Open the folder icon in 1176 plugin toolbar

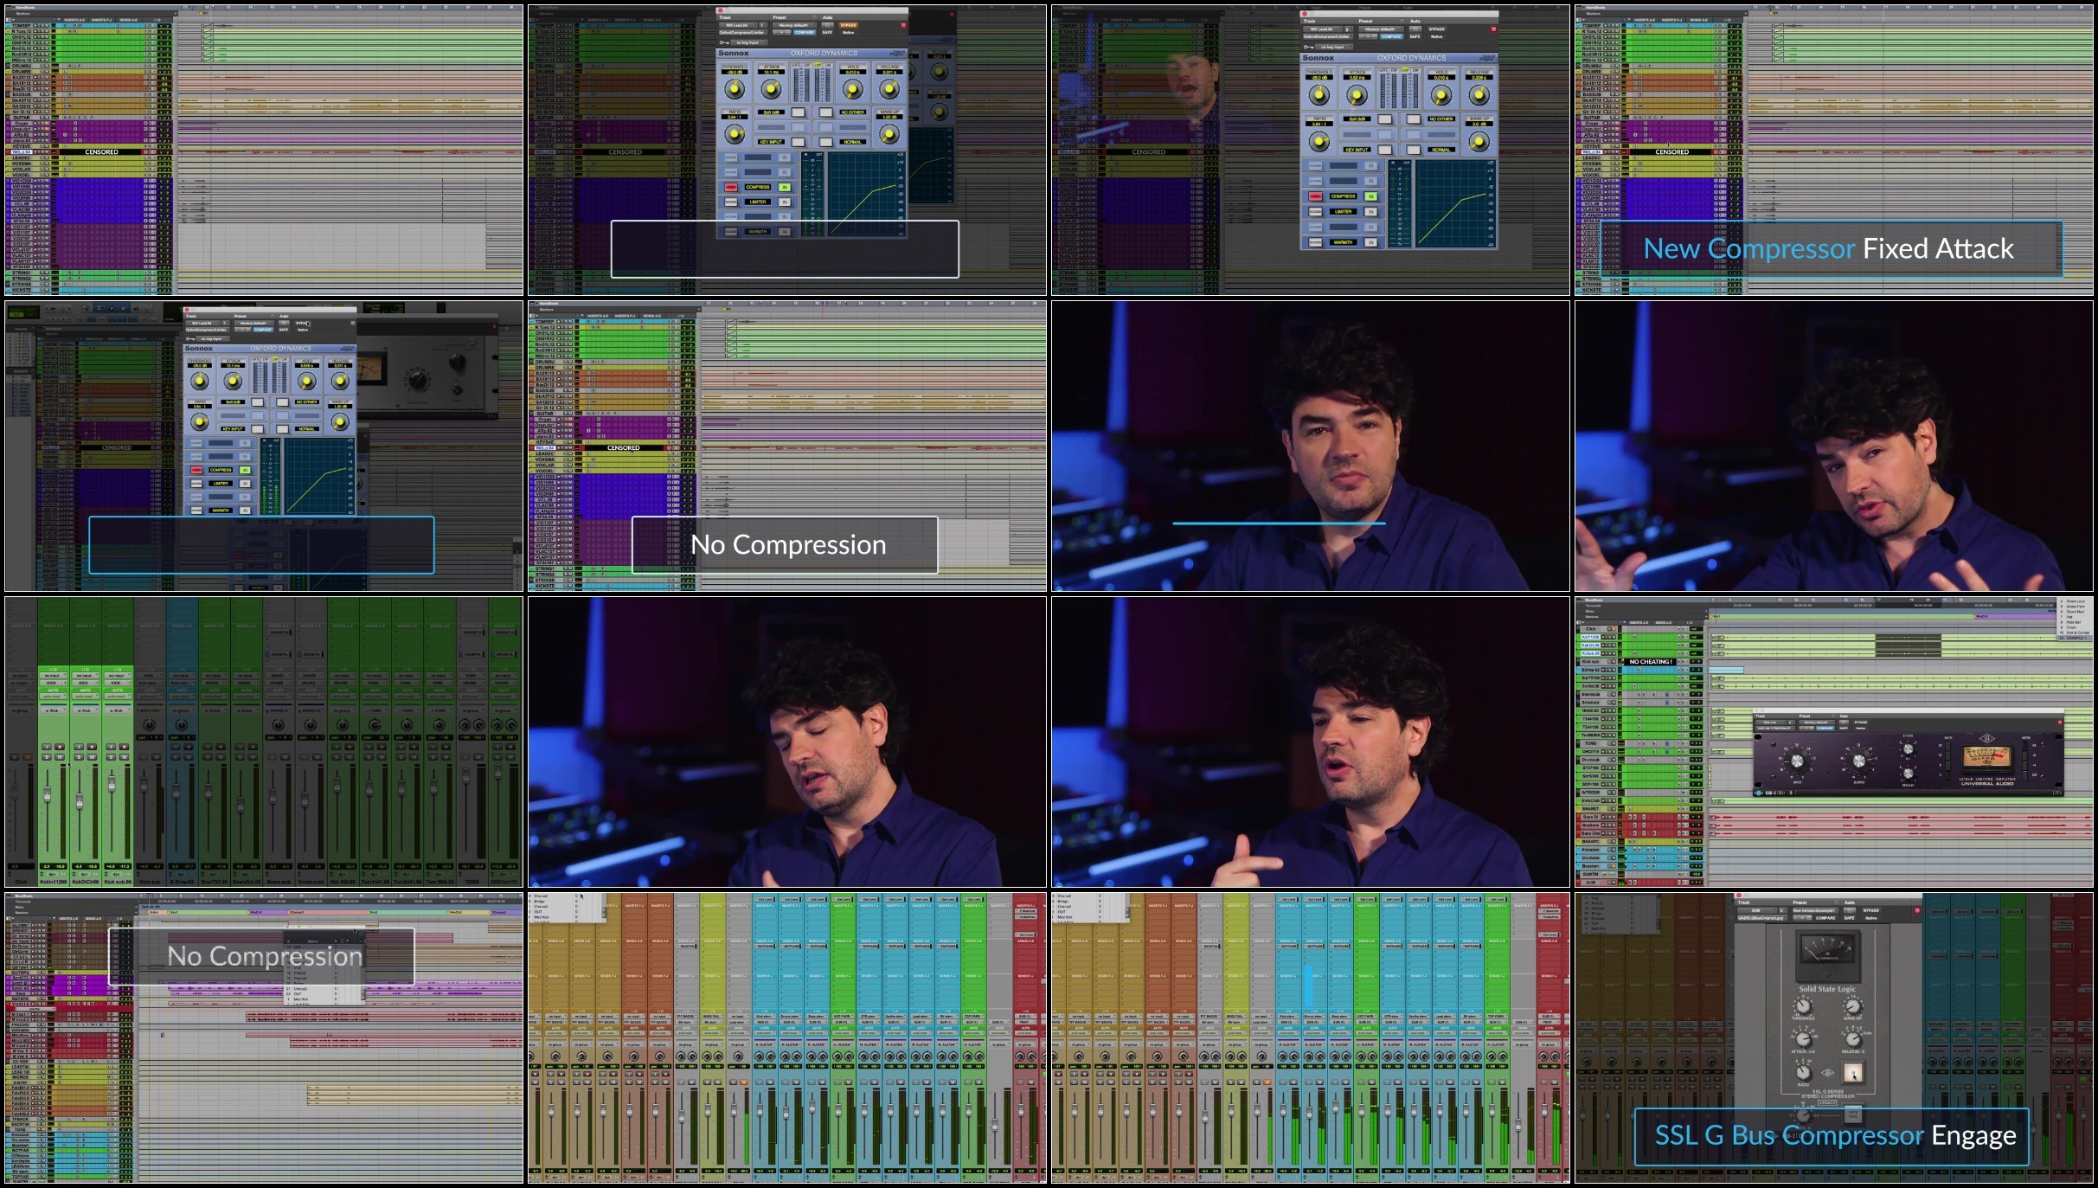coord(1781,793)
